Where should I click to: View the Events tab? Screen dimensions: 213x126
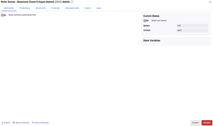tap(88, 8)
